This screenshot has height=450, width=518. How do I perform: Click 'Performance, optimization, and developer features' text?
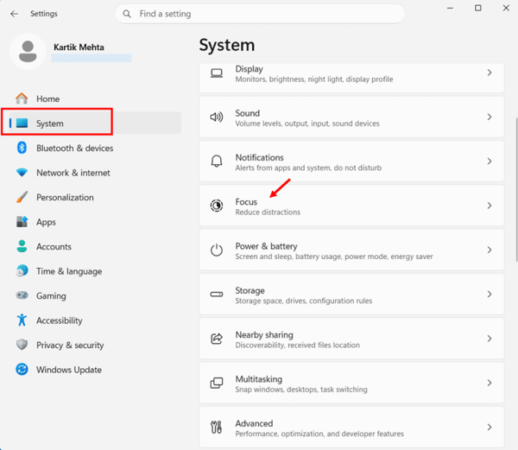point(319,434)
